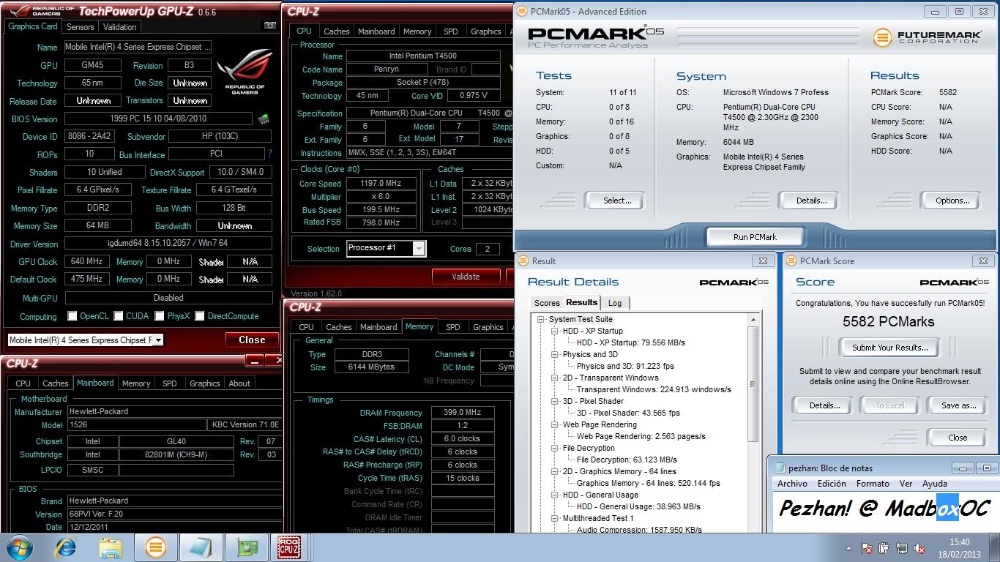Click the PCMark05 window title bar icon
Viewport: 1000px width, 562px height.
pos(521,11)
